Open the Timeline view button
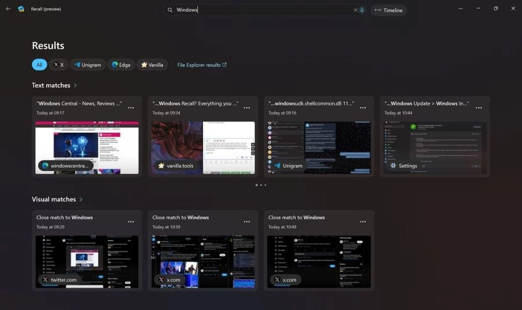 (x=389, y=10)
